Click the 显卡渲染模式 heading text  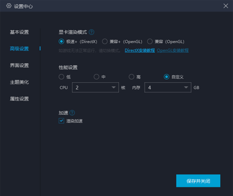pos(73,32)
